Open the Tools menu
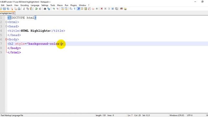This screenshot has width=208, height=117. coord(53,5)
